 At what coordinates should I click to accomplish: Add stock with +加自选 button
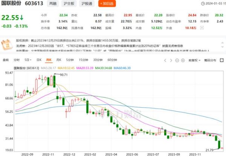click(107, 3)
